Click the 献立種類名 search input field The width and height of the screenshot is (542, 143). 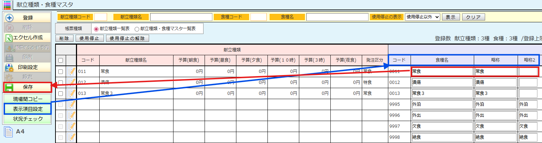tap(181, 17)
